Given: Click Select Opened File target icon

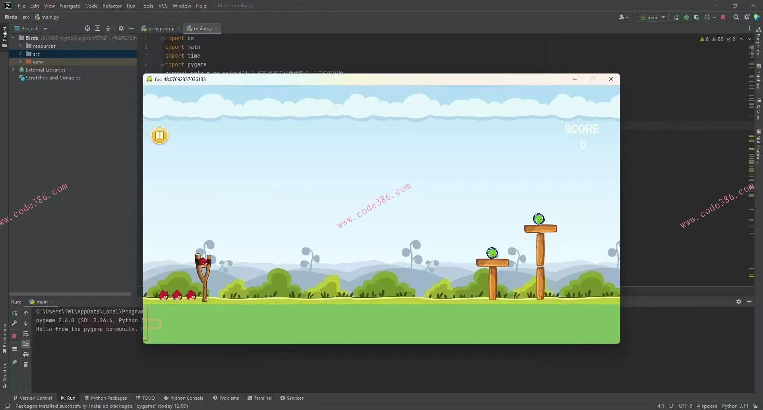Looking at the screenshot, I should [x=87, y=29].
